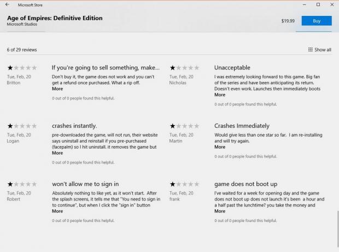Expand More on the Unacceptable review

[x=219, y=95]
